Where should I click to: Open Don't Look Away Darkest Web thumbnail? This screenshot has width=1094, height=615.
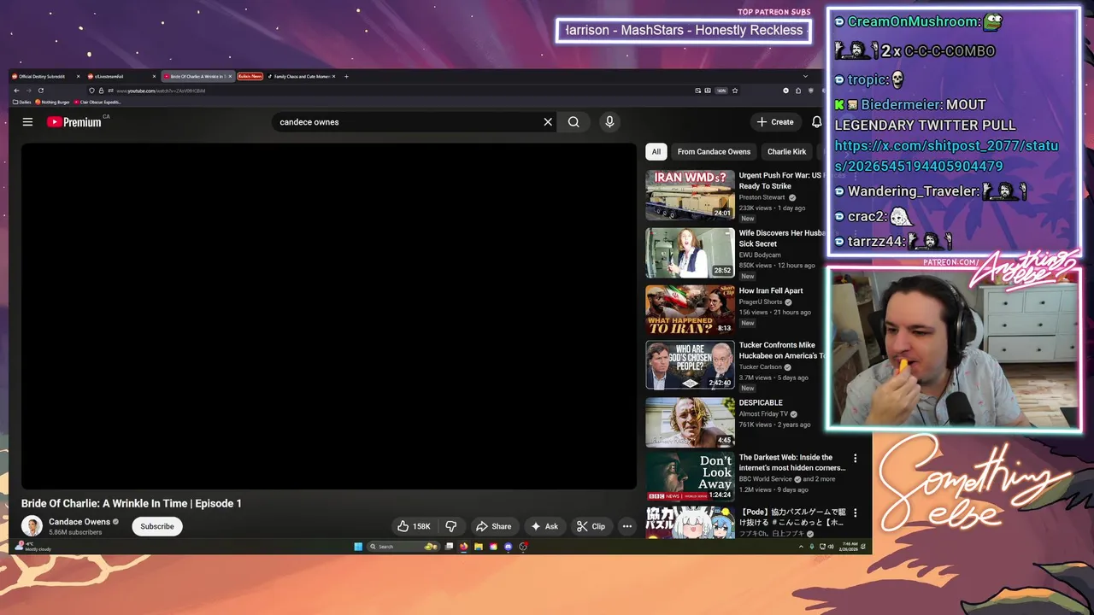pyautogui.click(x=690, y=476)
